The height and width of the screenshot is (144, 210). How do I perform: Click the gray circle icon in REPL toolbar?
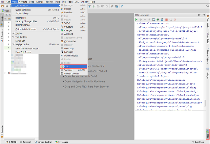[x=141, y=20]
